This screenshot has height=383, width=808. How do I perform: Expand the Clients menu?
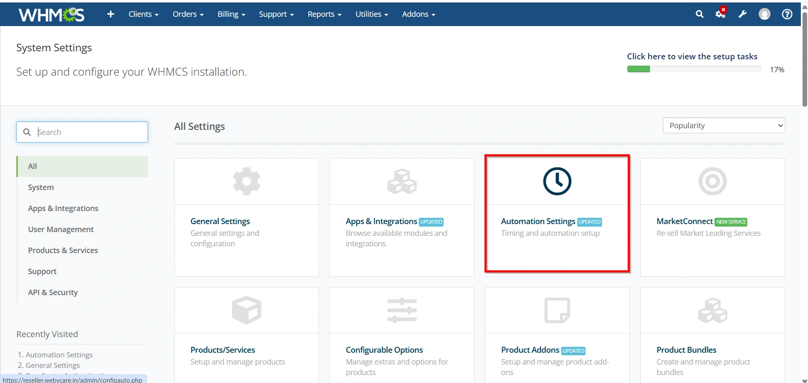pos(143,14)
